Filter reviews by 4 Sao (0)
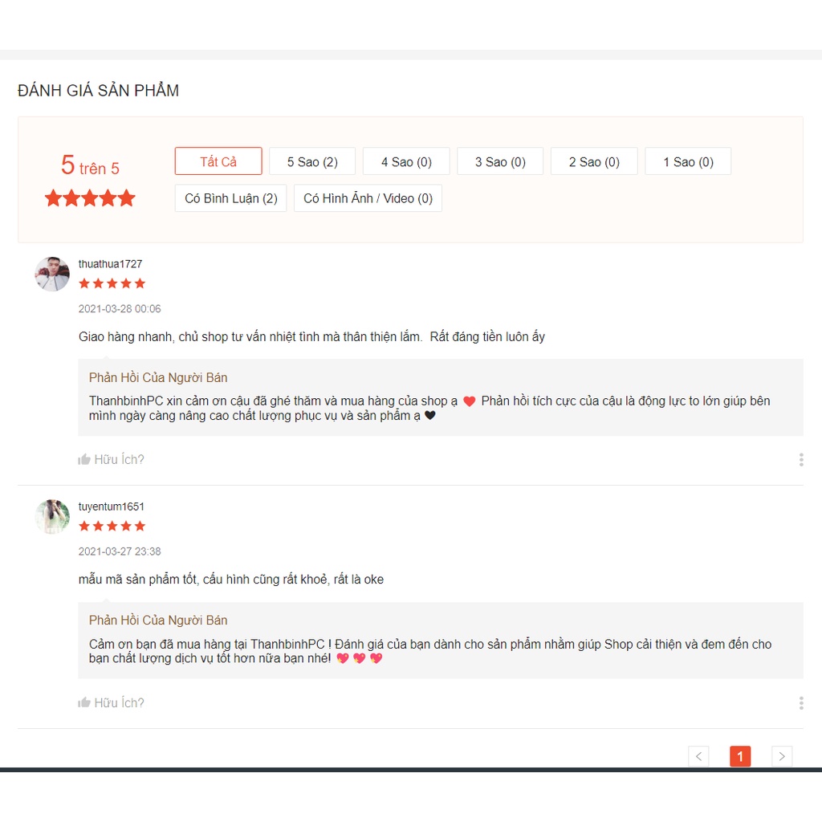 [406, 161]
